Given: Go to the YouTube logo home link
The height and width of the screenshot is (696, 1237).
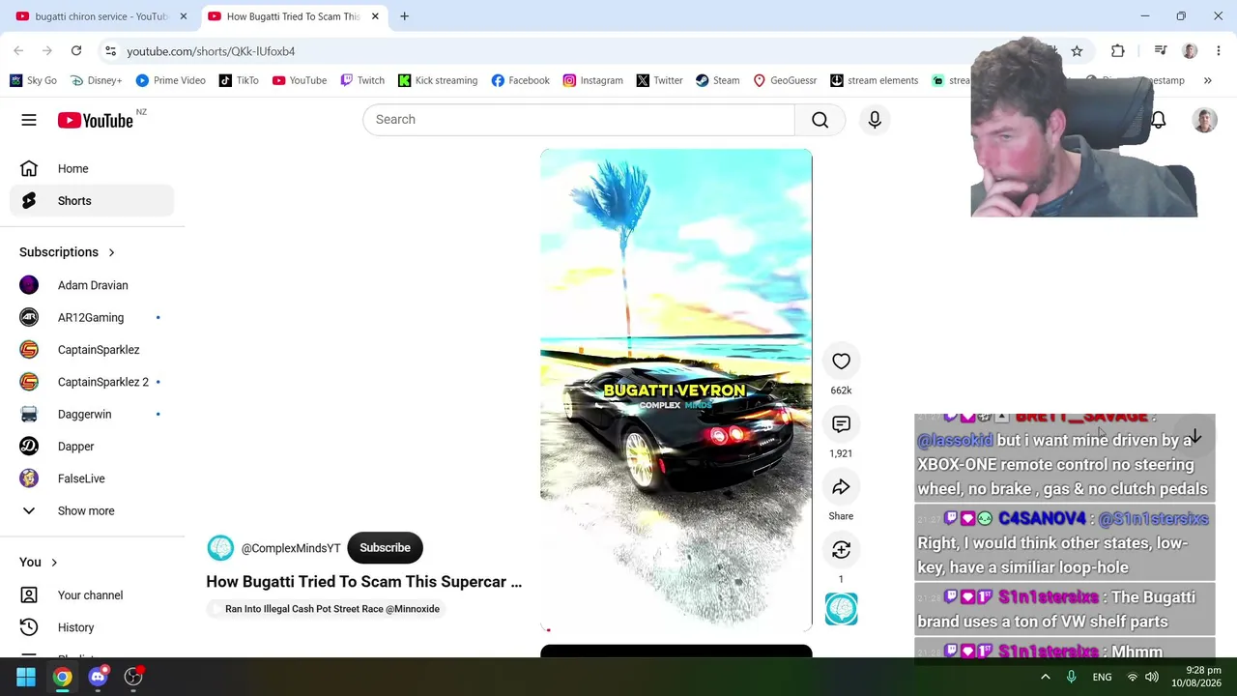Looking at the screenshot, I should (95, 120).
